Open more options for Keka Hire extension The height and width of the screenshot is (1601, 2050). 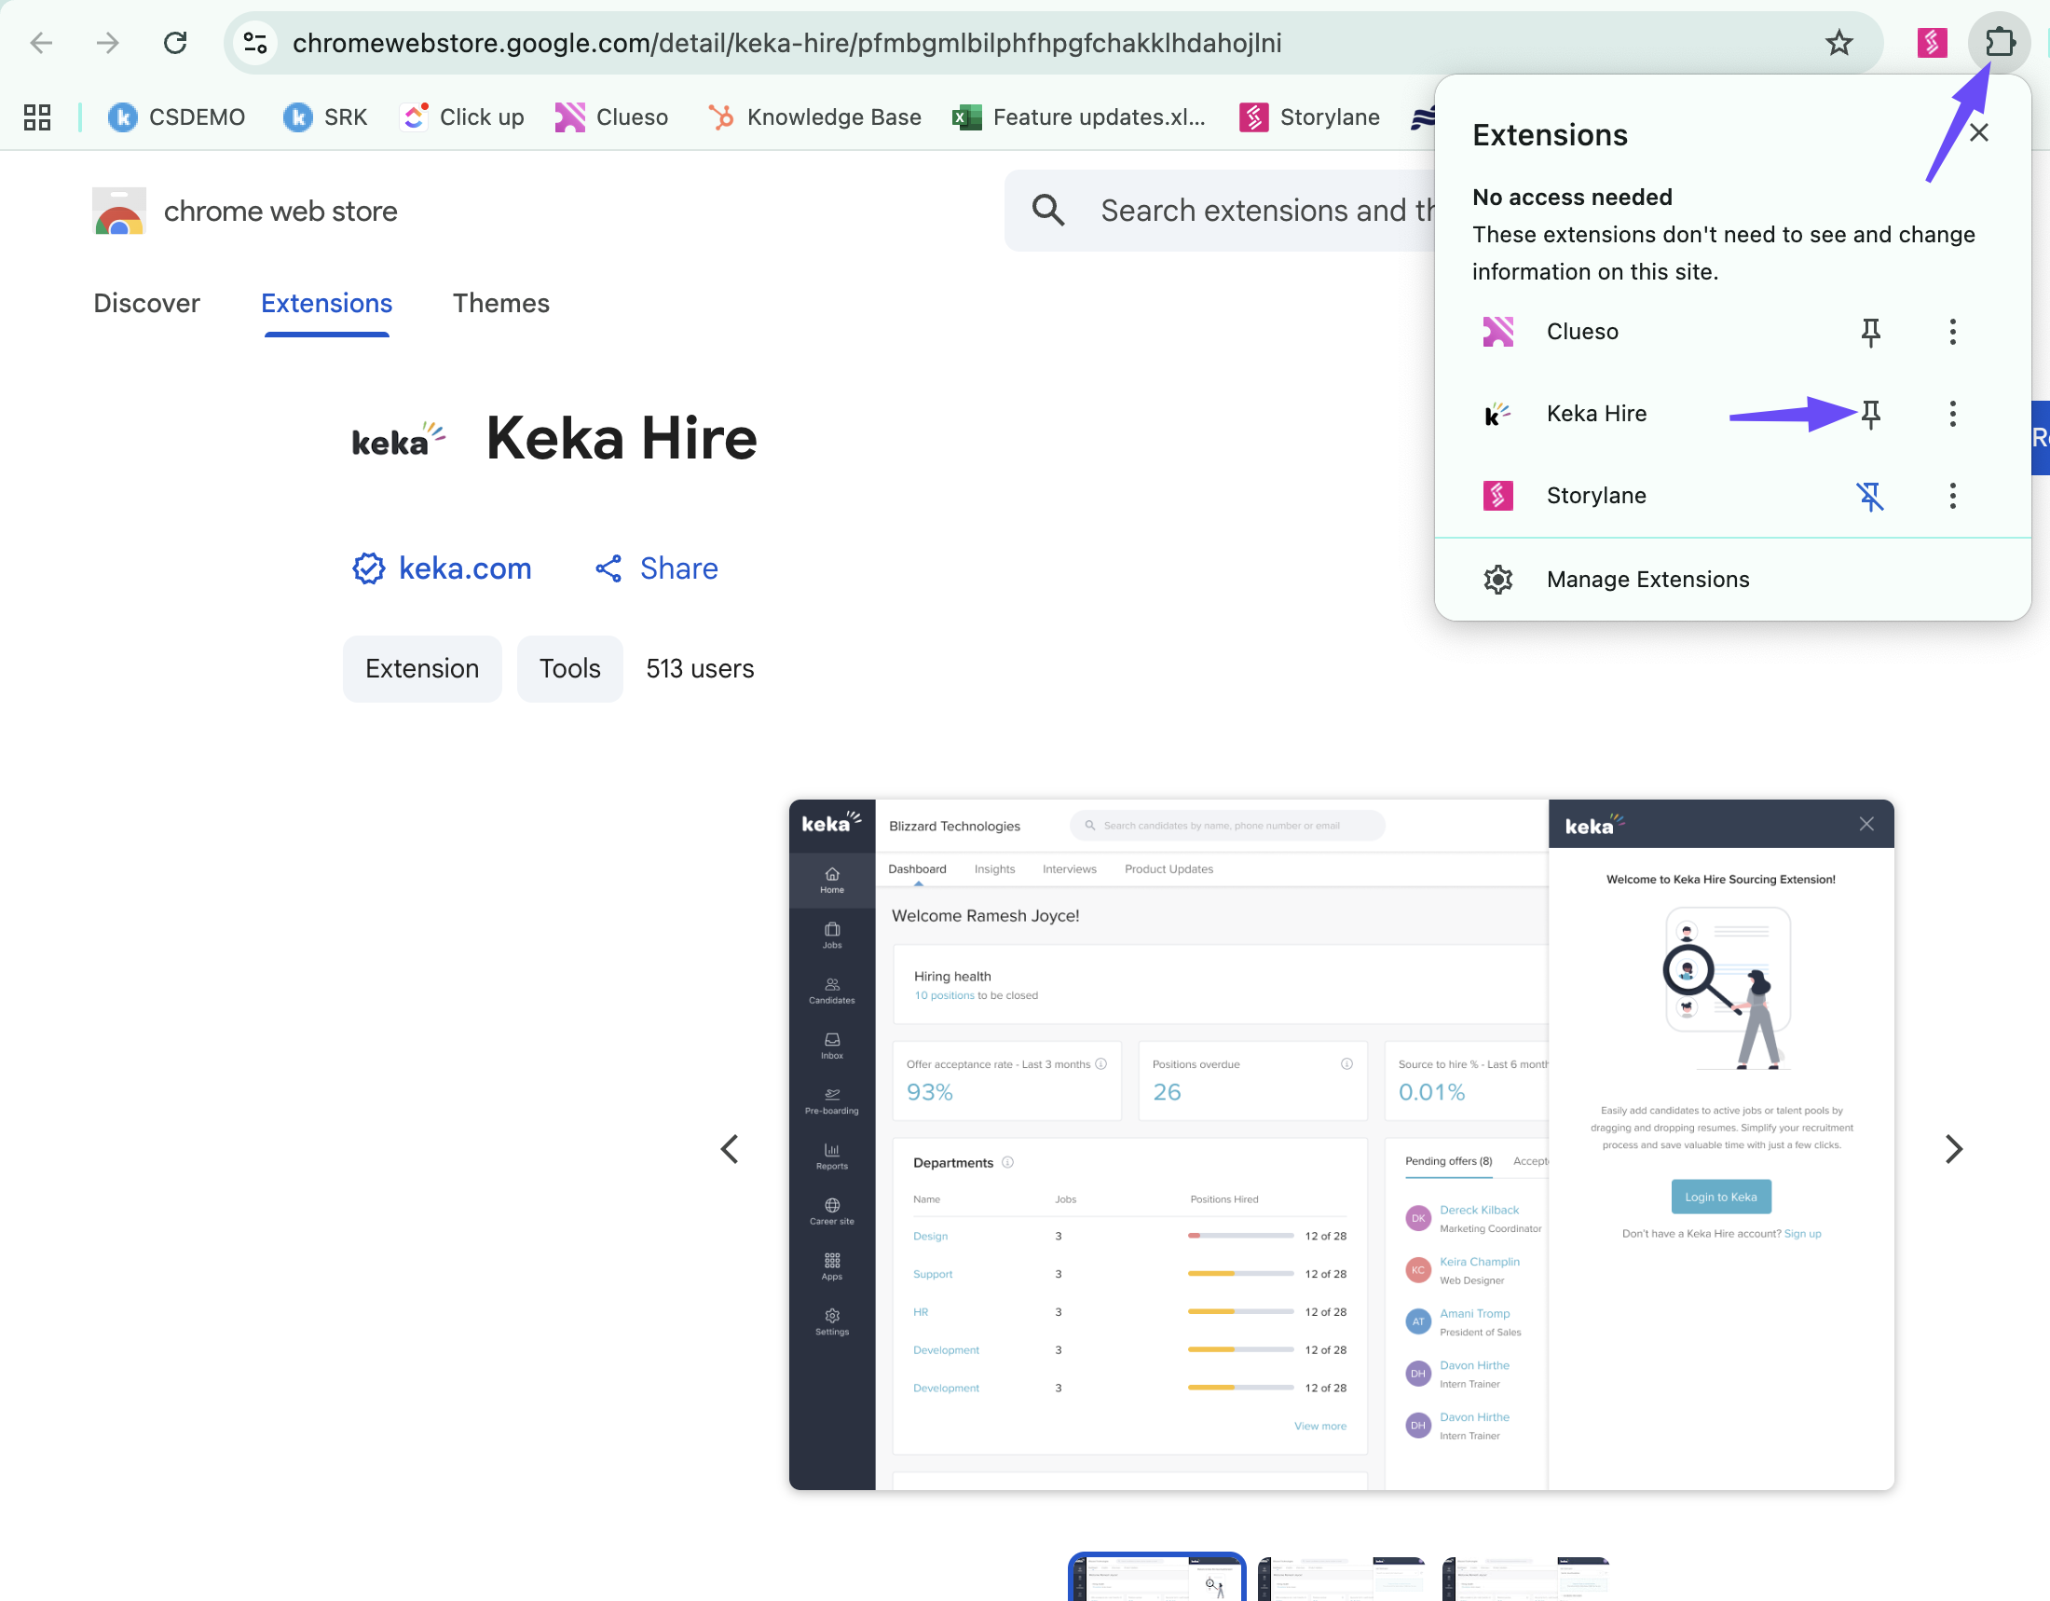pyautogui.click(x=1952, y=414)
